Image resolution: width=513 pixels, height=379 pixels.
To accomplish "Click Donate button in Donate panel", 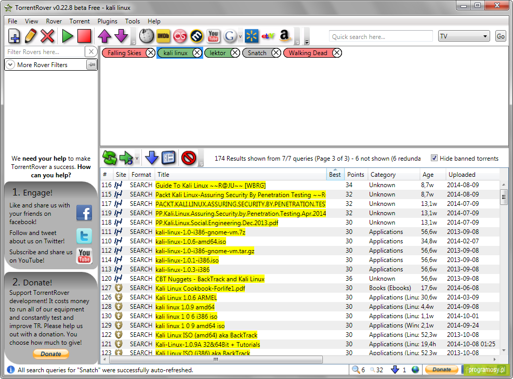I will click(51, 354).
